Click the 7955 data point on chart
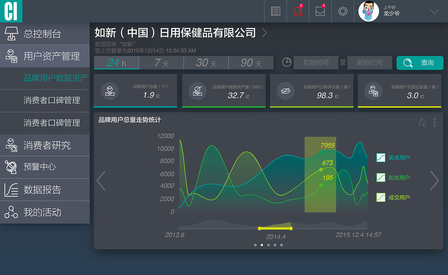 tap(321, 153)
